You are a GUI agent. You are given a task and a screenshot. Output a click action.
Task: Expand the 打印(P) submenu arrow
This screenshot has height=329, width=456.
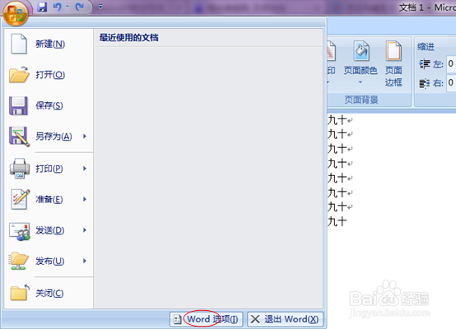tap(85, 169)
